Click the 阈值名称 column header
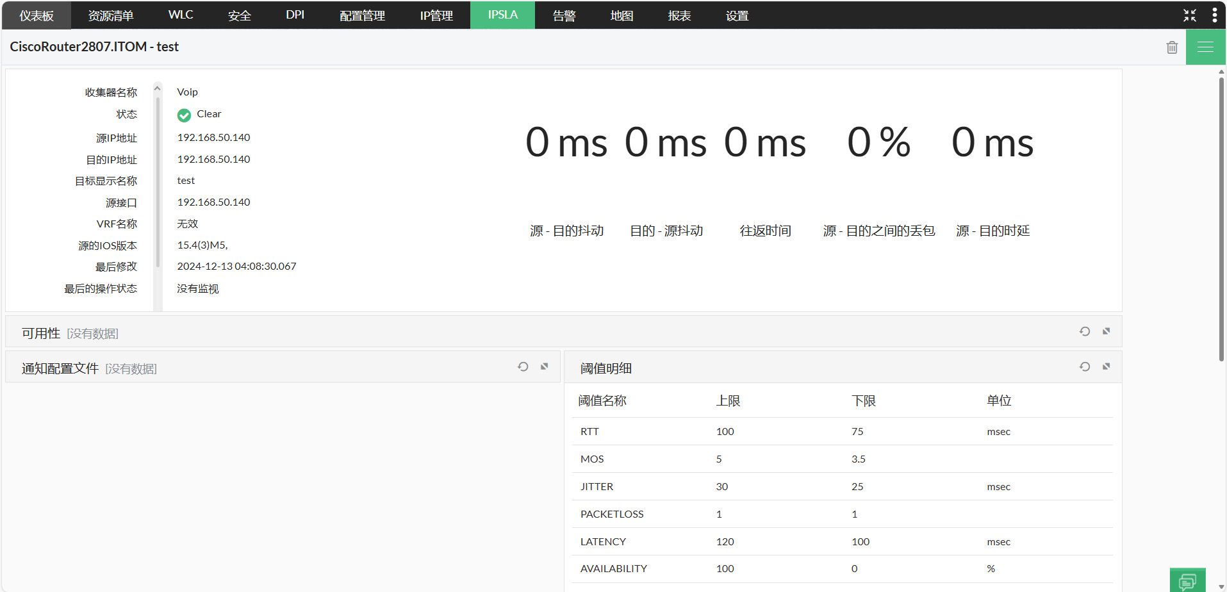1227x592 pixels. point(602,401)
